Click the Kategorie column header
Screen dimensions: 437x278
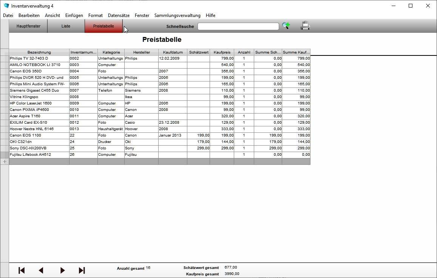point(111,52)
